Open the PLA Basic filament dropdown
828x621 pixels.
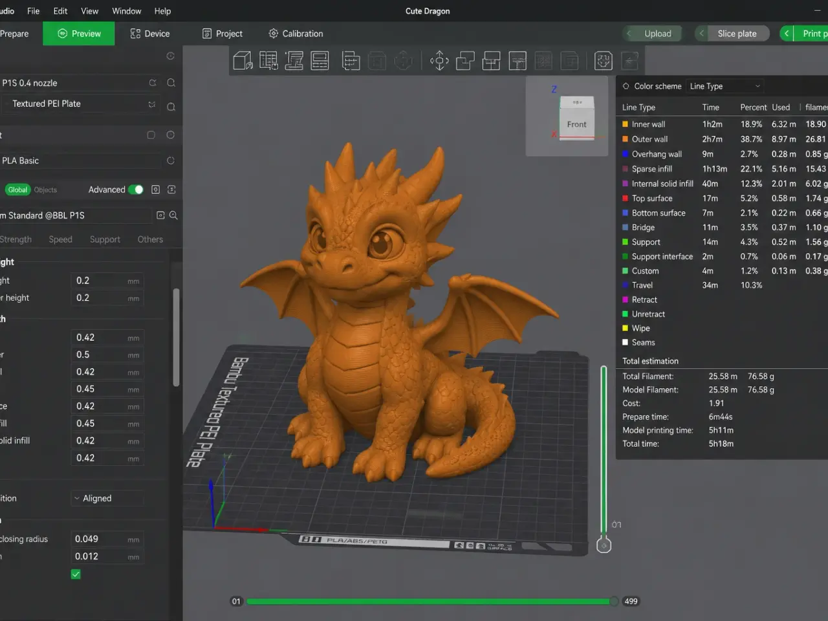pos(81,160)
